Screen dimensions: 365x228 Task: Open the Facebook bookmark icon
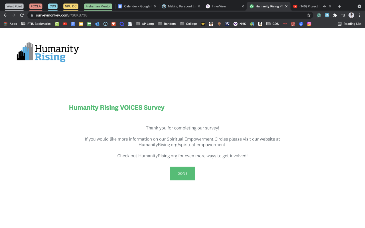click(301, 24)
